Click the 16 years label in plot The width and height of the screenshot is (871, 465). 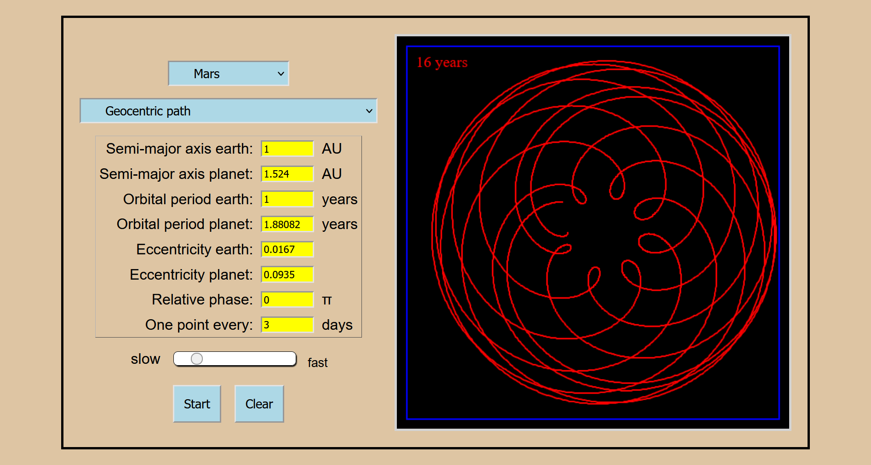(442, 63)
